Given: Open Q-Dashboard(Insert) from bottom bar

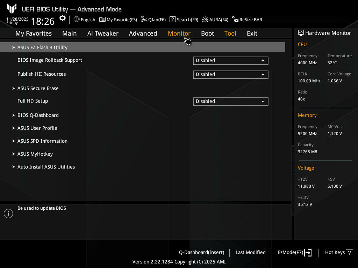Looking at the screenshot, I should pos(201,252).
